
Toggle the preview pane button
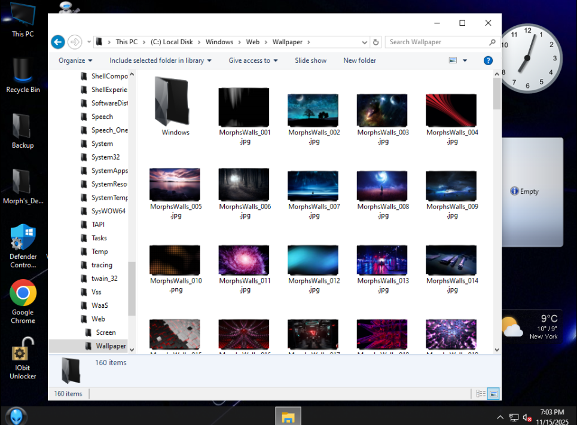pos(453,60)
